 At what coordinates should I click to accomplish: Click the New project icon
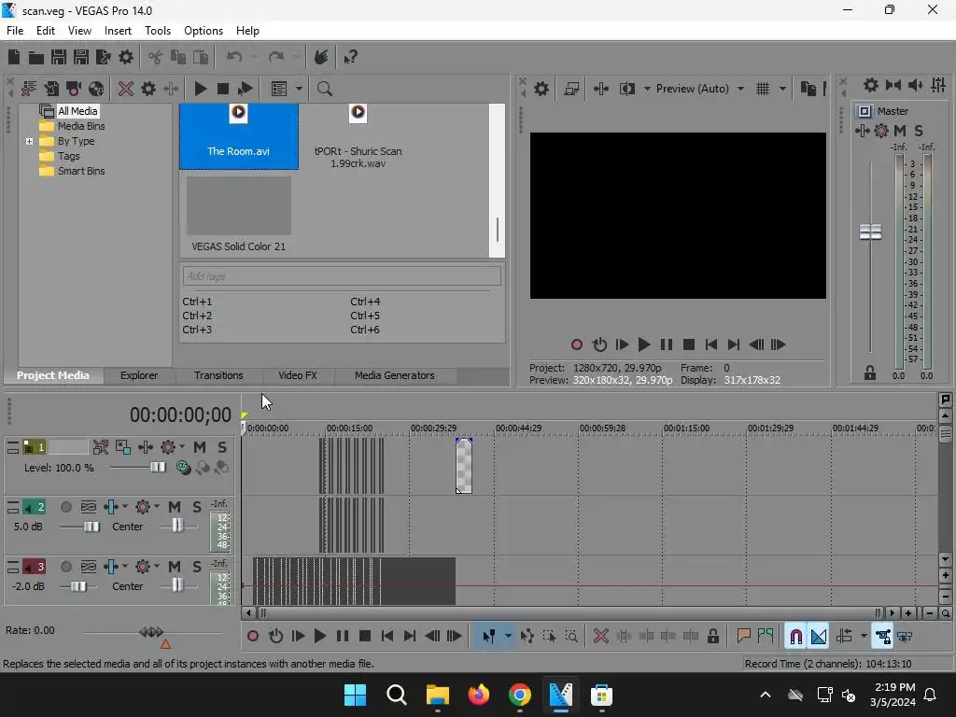pyautogui.click(x=13, y=57)
